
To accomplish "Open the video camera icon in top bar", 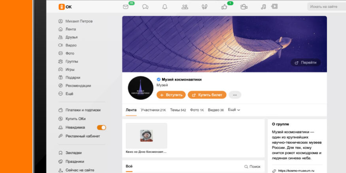I will pos(244,7).
